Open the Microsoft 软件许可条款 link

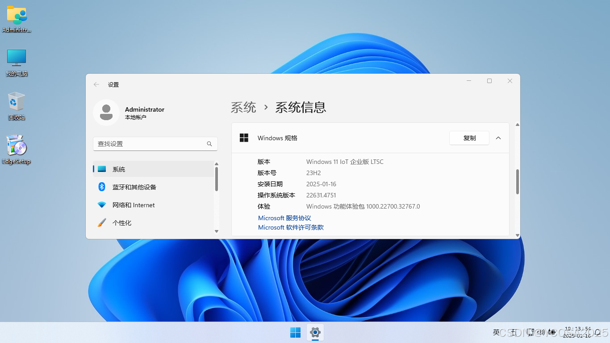click(x=291, y=227)
